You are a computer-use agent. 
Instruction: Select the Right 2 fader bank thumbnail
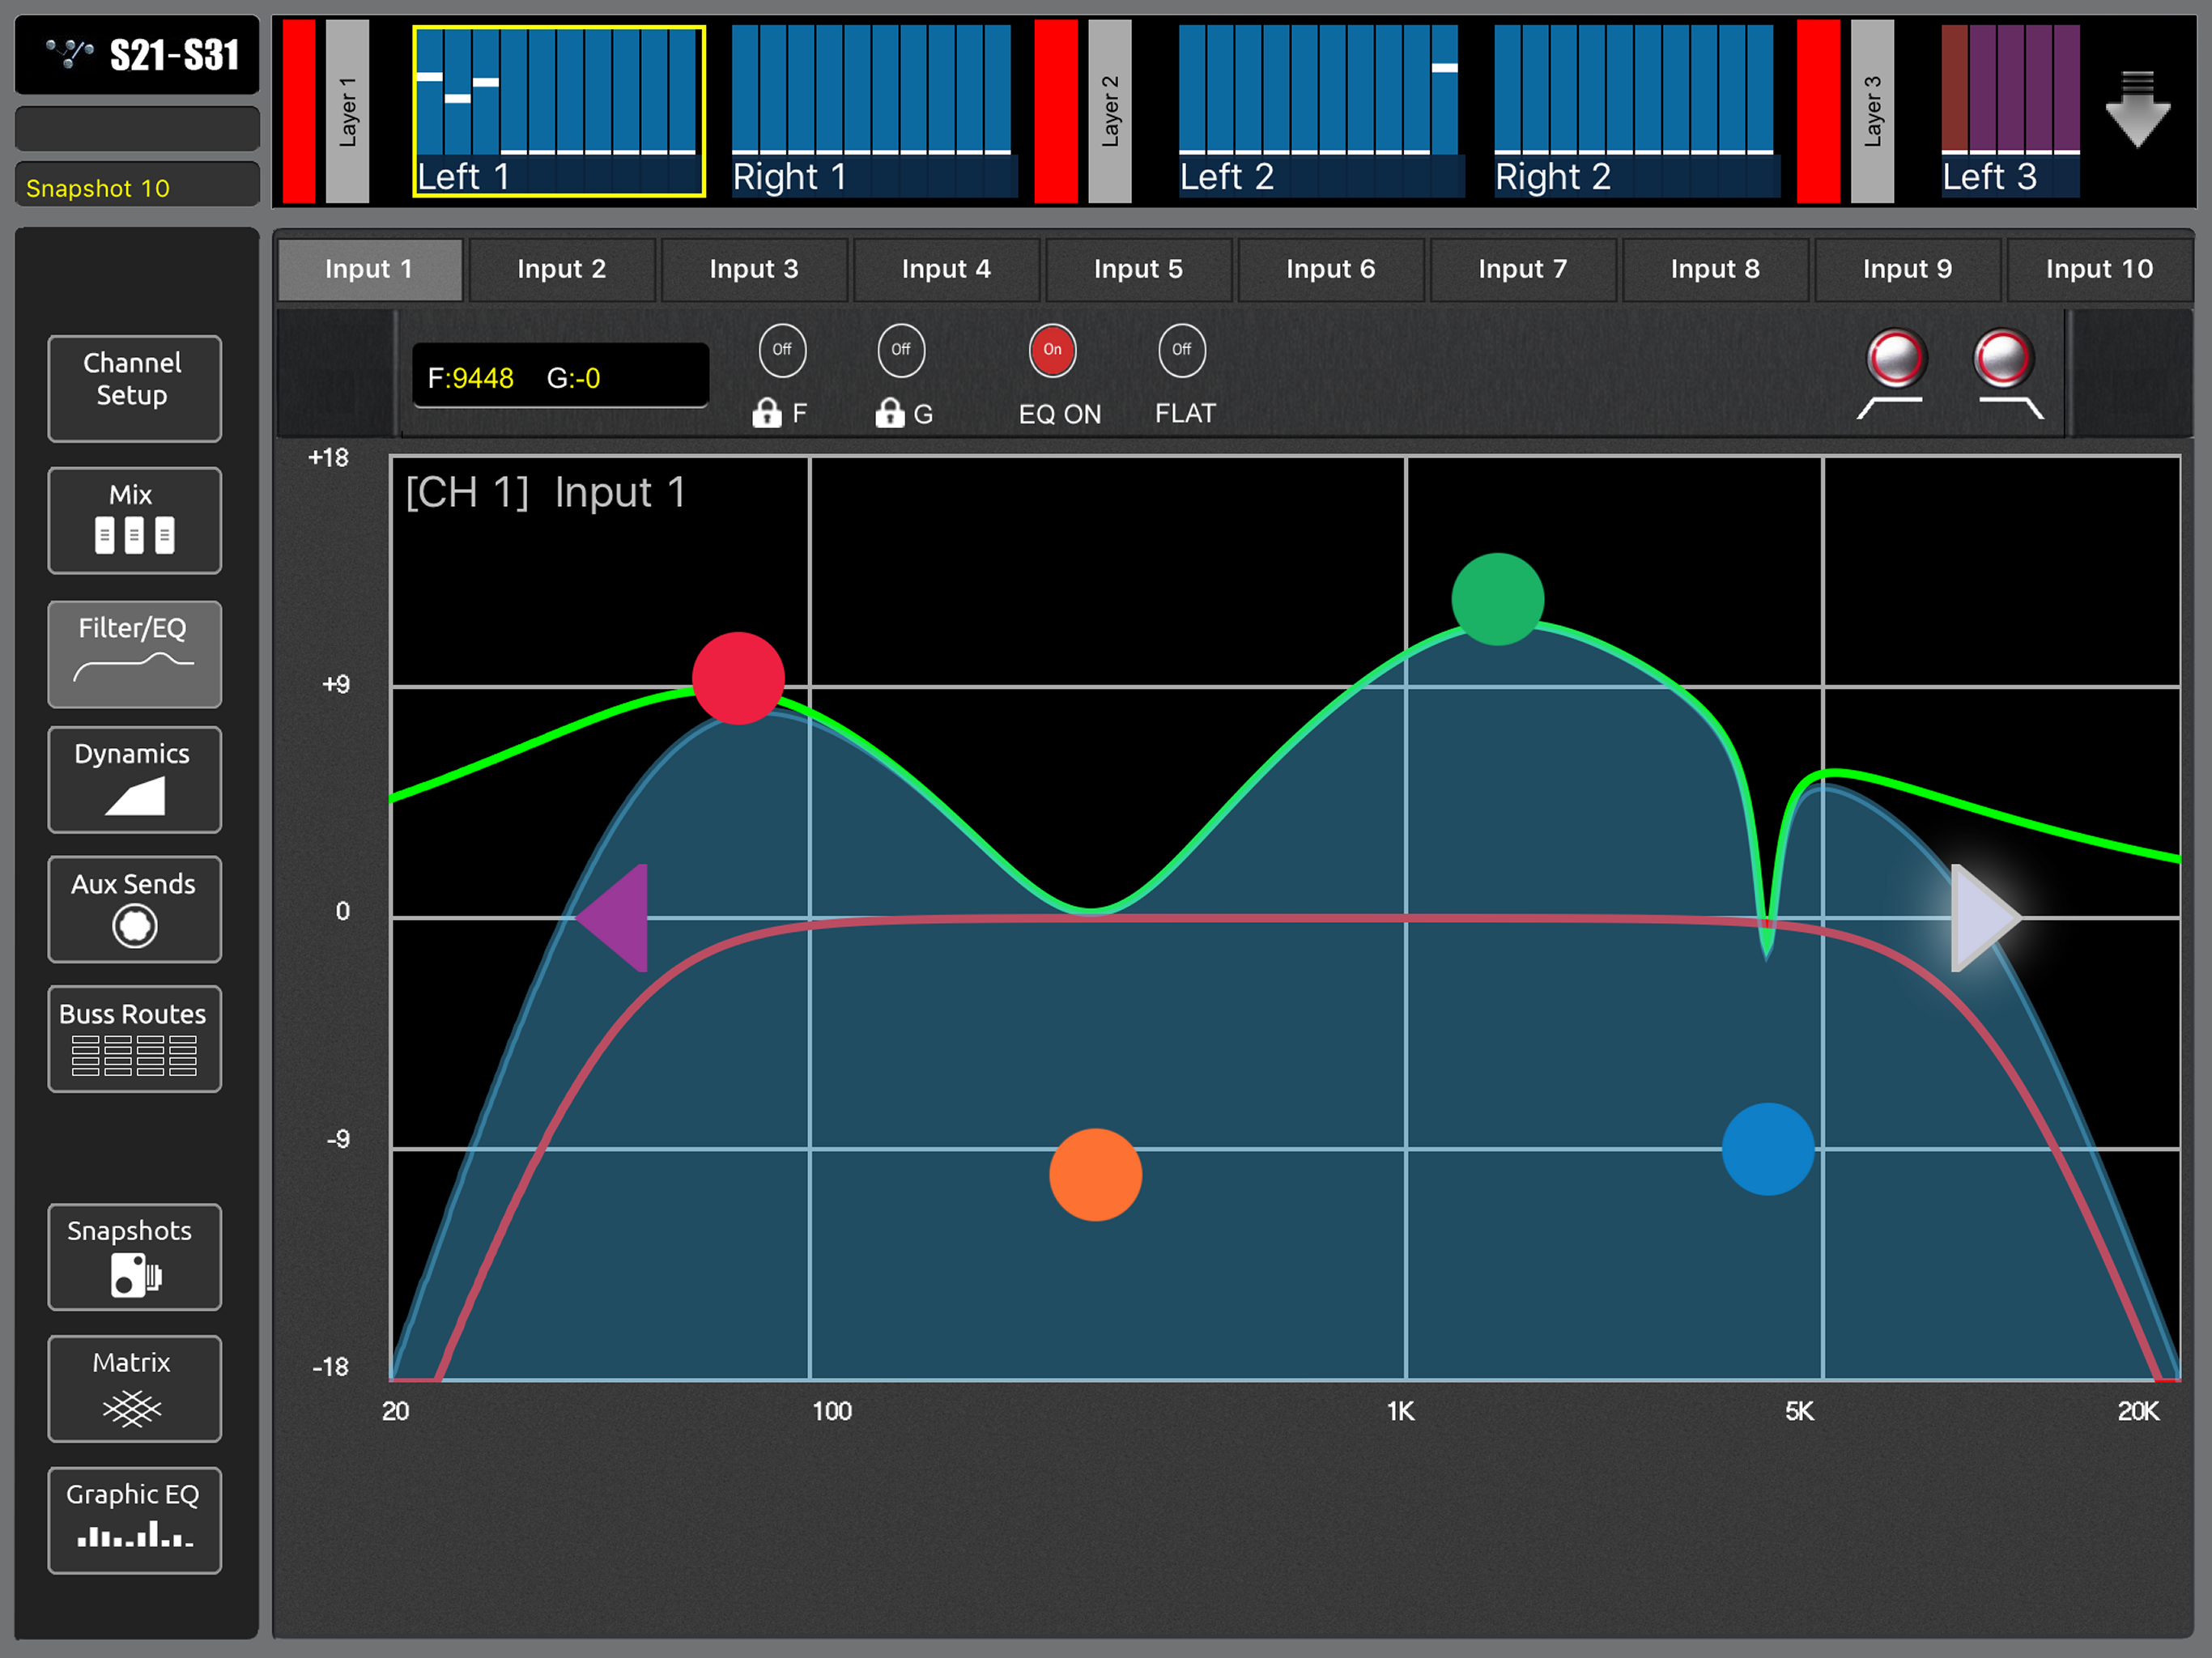pyautogui.click(x=1636, y=110)
